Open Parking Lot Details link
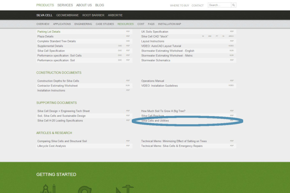Screen dimensions: 290x193 49,32
